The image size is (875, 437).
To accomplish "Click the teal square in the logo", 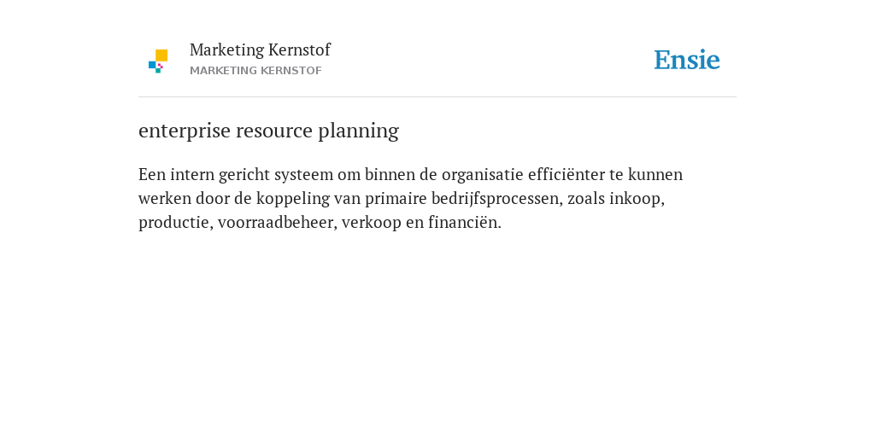I will (158, 71).
